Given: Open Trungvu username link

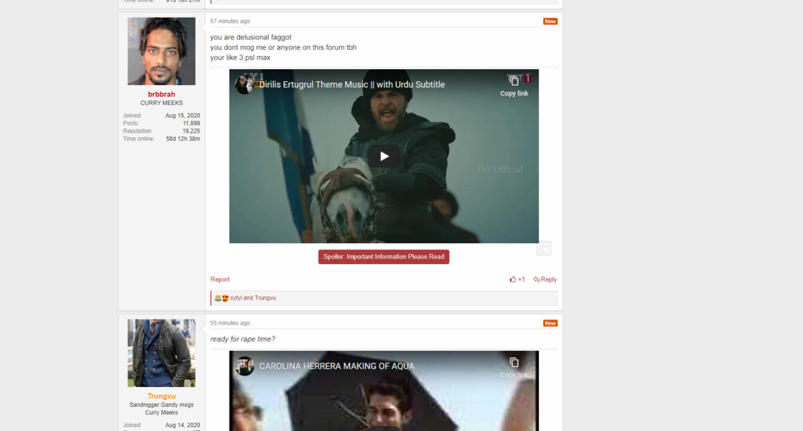Looking at the screenshot, I should coord(161,396).
